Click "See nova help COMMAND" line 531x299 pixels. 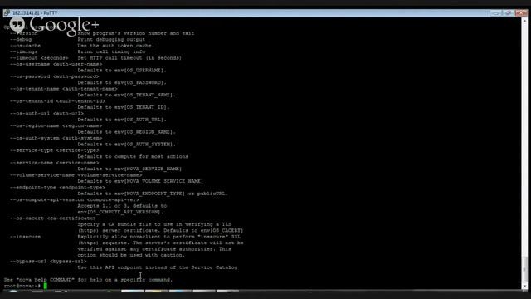pyautogui.click(x=89, y=280)
